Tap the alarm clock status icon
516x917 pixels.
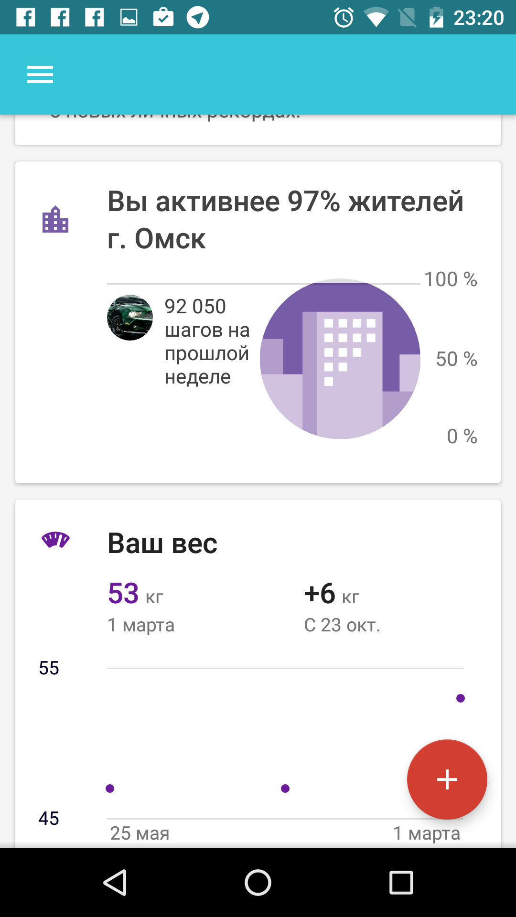coord(344,18)
